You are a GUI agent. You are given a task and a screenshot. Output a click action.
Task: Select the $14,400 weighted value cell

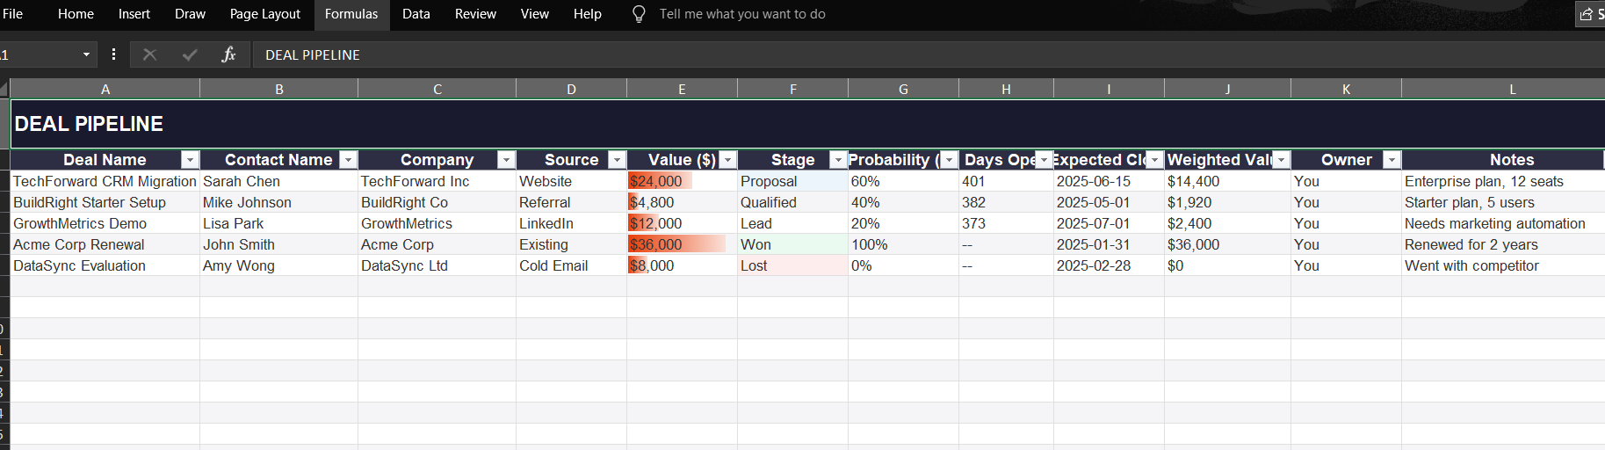1227,181
